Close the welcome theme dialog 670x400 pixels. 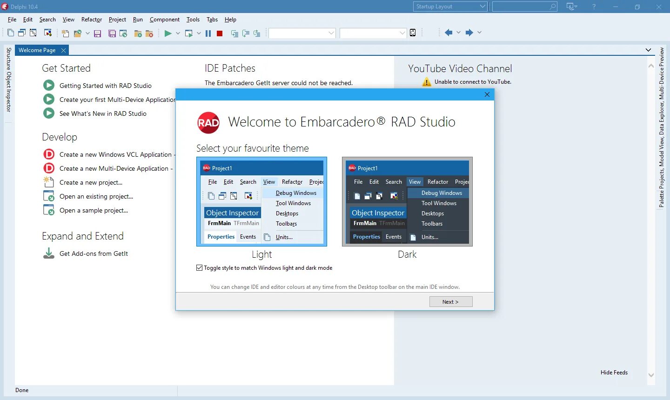(x=487, y=94)
